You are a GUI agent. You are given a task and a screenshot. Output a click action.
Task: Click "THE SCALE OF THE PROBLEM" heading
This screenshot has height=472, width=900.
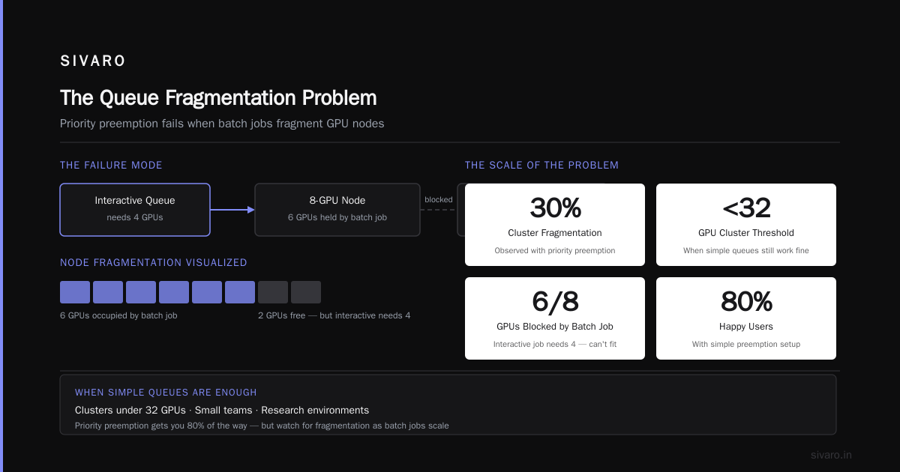click(x=541, y=166)
